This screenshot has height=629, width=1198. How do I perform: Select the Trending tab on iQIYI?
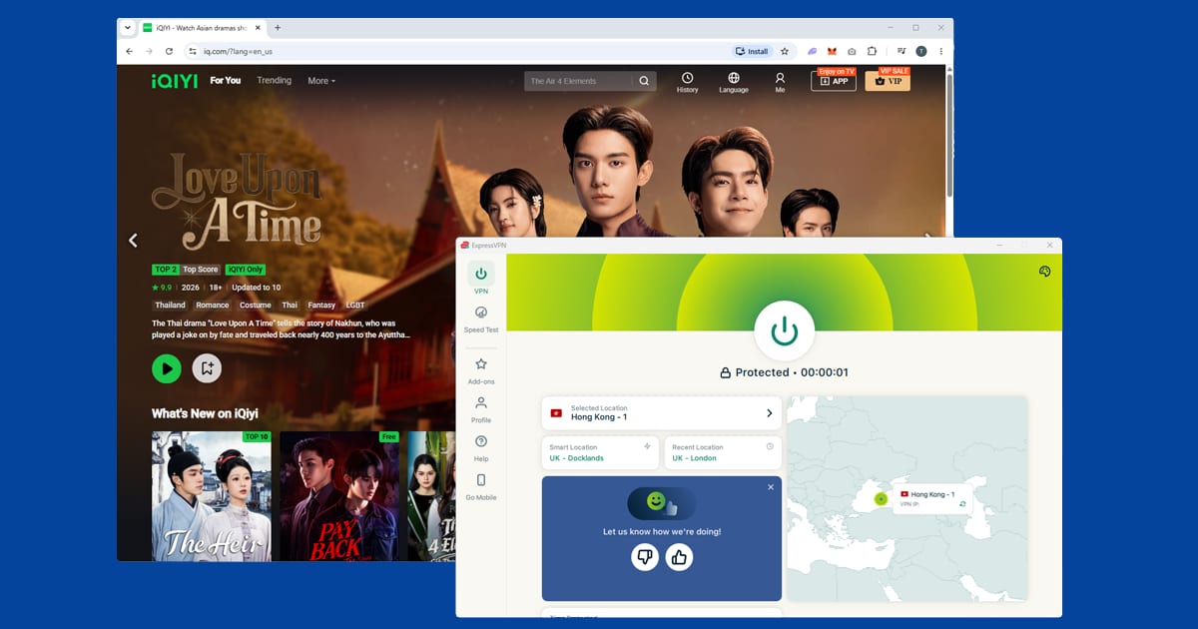click(x=274, y=80)
